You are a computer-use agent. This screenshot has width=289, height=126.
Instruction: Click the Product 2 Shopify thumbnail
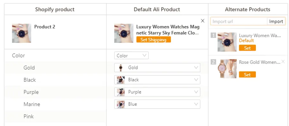pyautogui.click(x=22, y=33)
